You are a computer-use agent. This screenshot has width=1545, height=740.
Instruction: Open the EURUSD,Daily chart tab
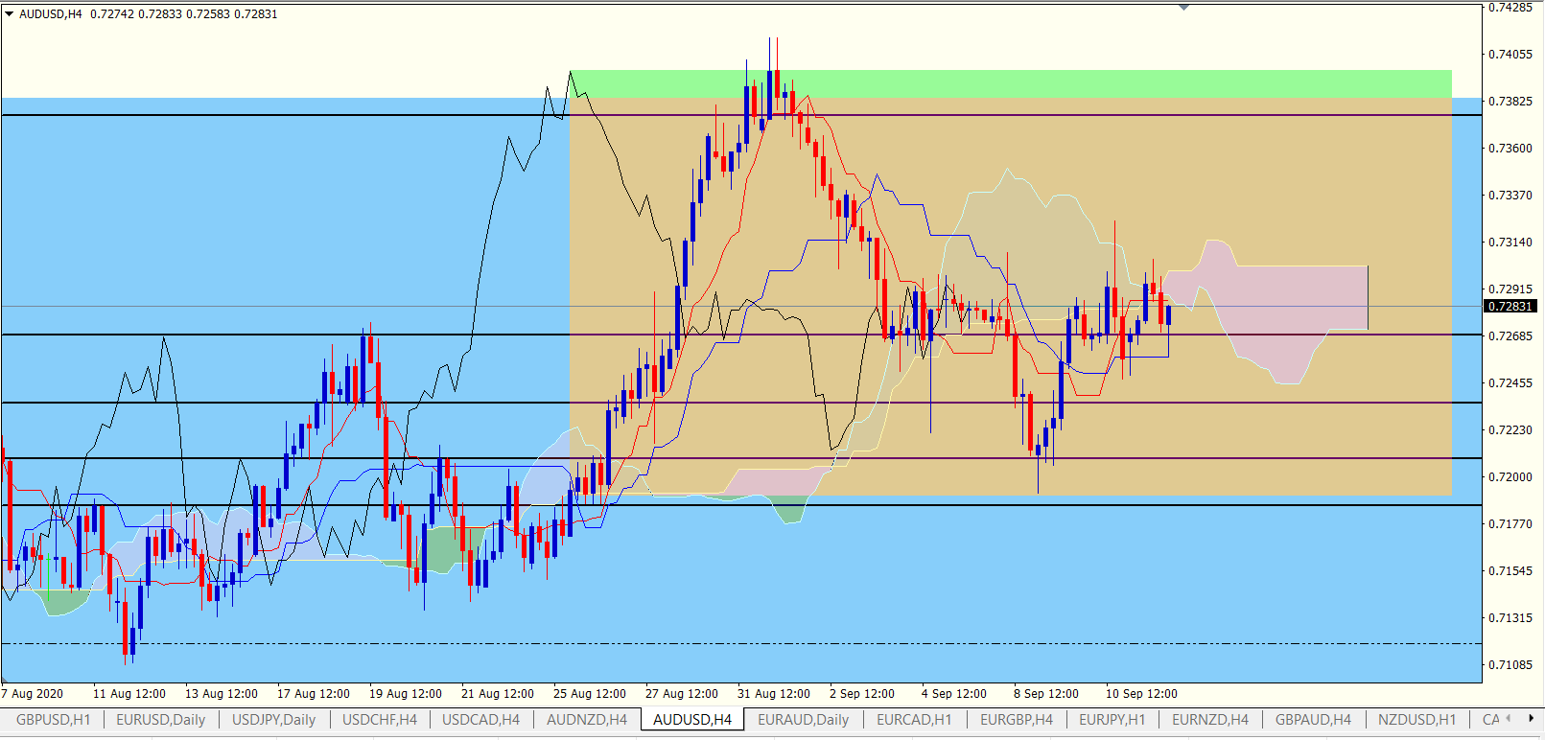[x=160, y=720]
